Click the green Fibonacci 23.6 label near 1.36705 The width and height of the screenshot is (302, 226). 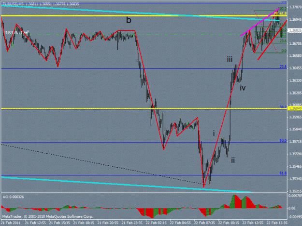[283, 41]
